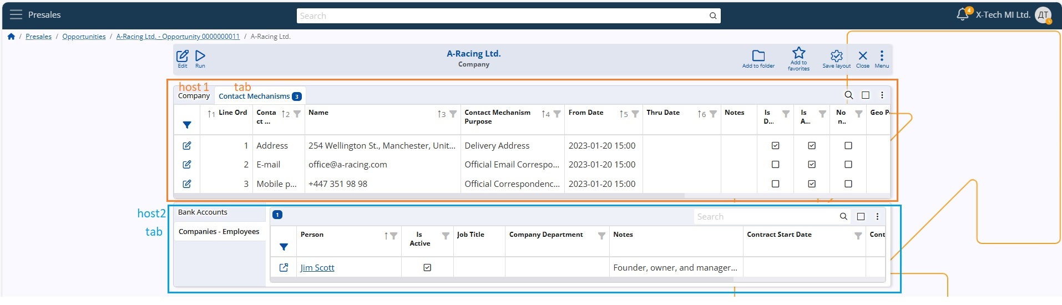The width and height of the screenshot is (1062, 305).
Task: Maximize the Contact Mechanisms panel
Action: point(866,95)
